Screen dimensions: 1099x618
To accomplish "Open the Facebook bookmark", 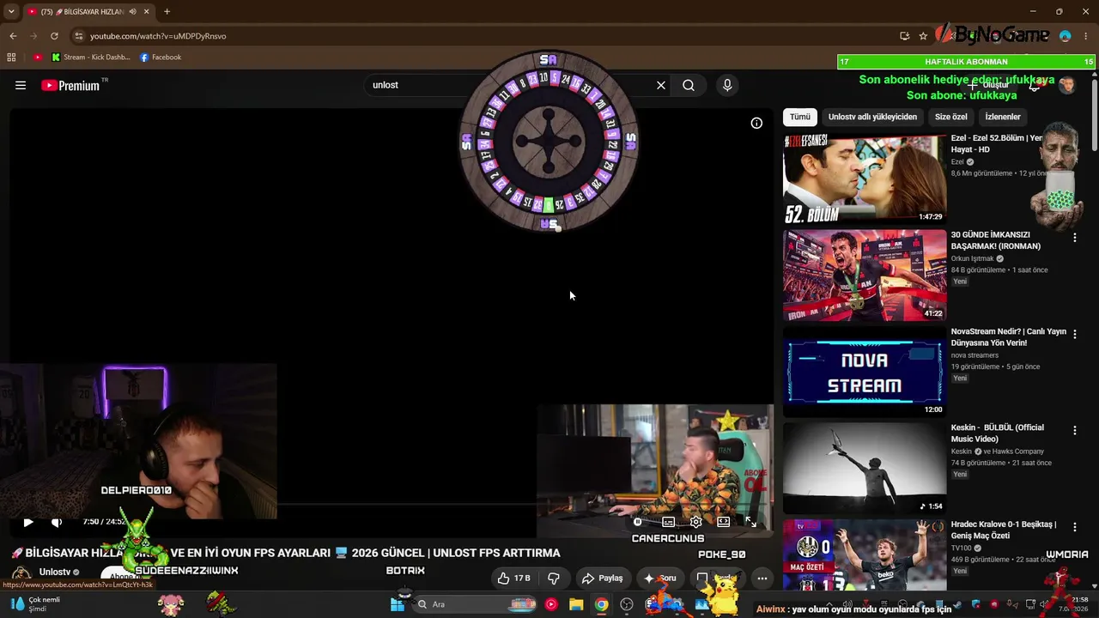I will point(161,58).
